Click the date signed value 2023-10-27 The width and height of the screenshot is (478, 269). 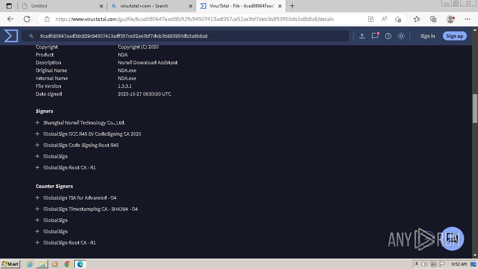coord(145,94)
